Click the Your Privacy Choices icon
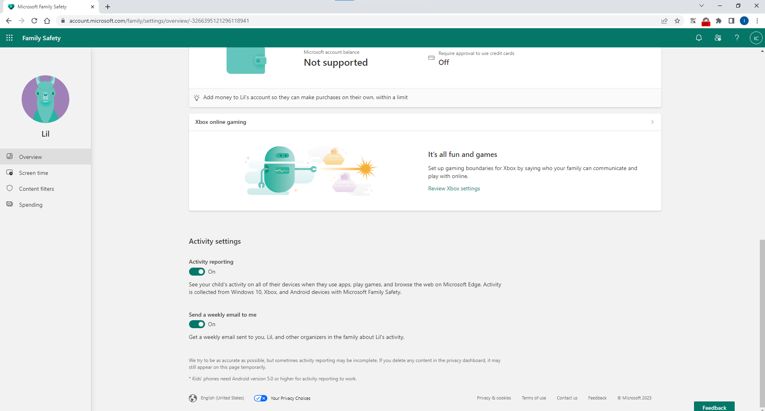 pyautogui.click(x=261, y=398)
